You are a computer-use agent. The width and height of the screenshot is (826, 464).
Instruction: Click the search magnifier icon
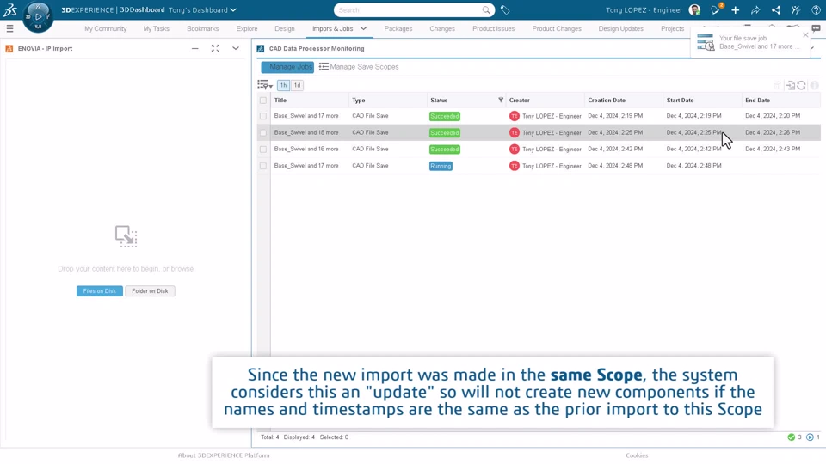point(486,10)
